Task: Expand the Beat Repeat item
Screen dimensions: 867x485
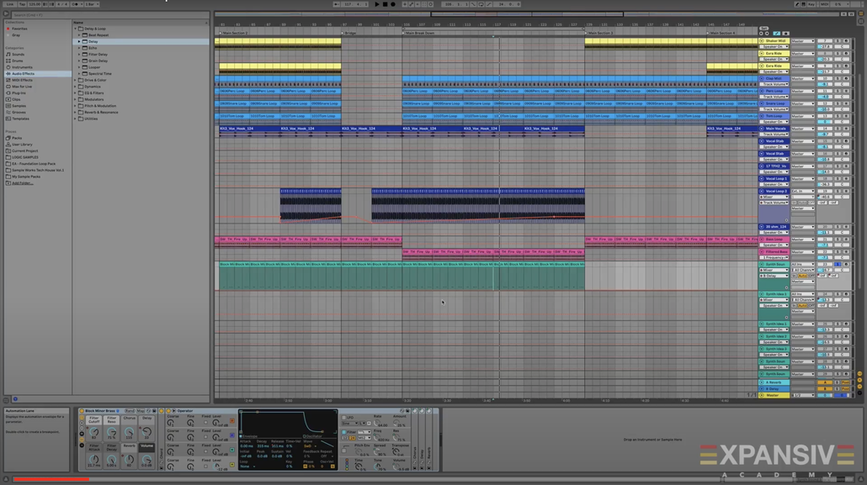Action: (x=80, y=34)
